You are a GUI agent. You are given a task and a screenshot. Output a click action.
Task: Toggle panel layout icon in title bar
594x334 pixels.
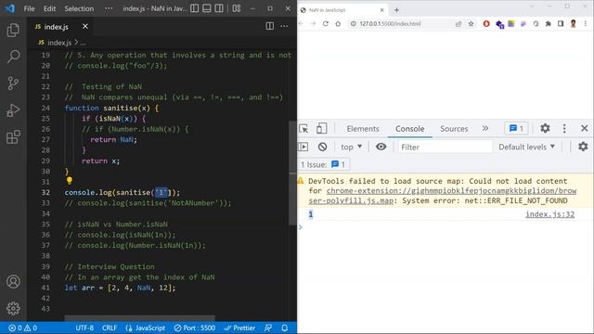pos(206,8)
